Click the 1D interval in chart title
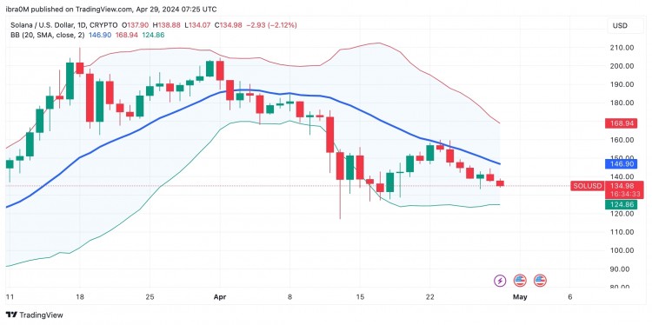652x325 pixels. tap(82, 25)
